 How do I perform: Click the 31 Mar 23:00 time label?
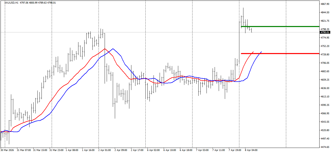pos(57,150)
